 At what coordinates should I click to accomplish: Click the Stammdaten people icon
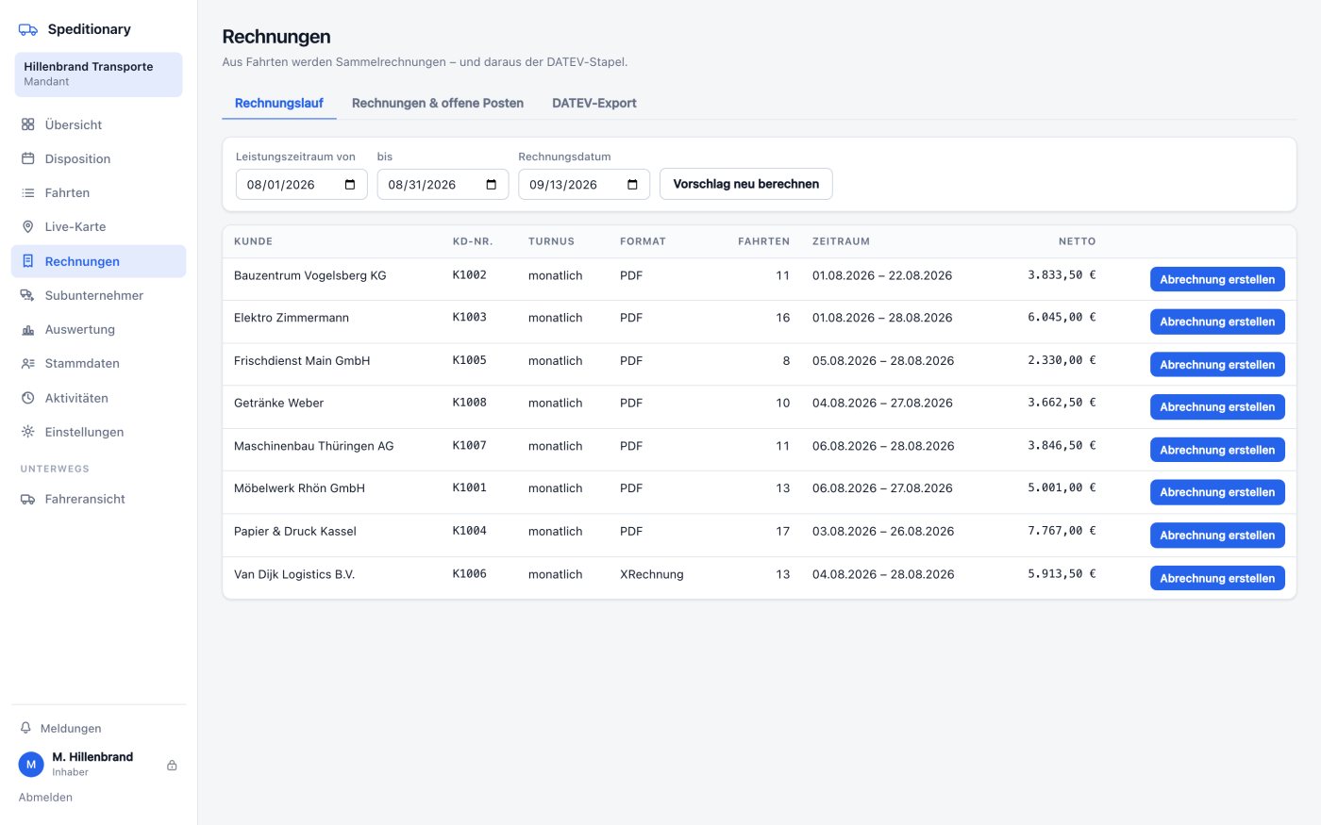pyautogui.click(x=28, y=363)
